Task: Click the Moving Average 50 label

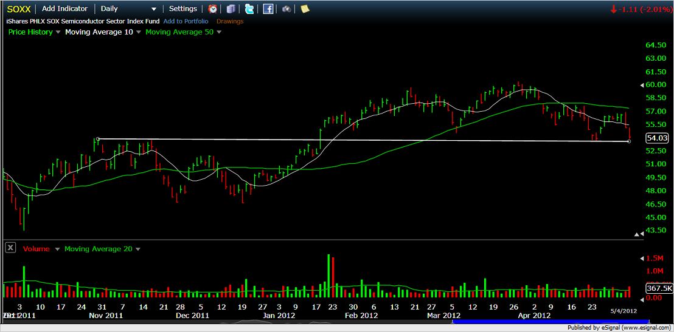Action: click(x=179, y=32)
